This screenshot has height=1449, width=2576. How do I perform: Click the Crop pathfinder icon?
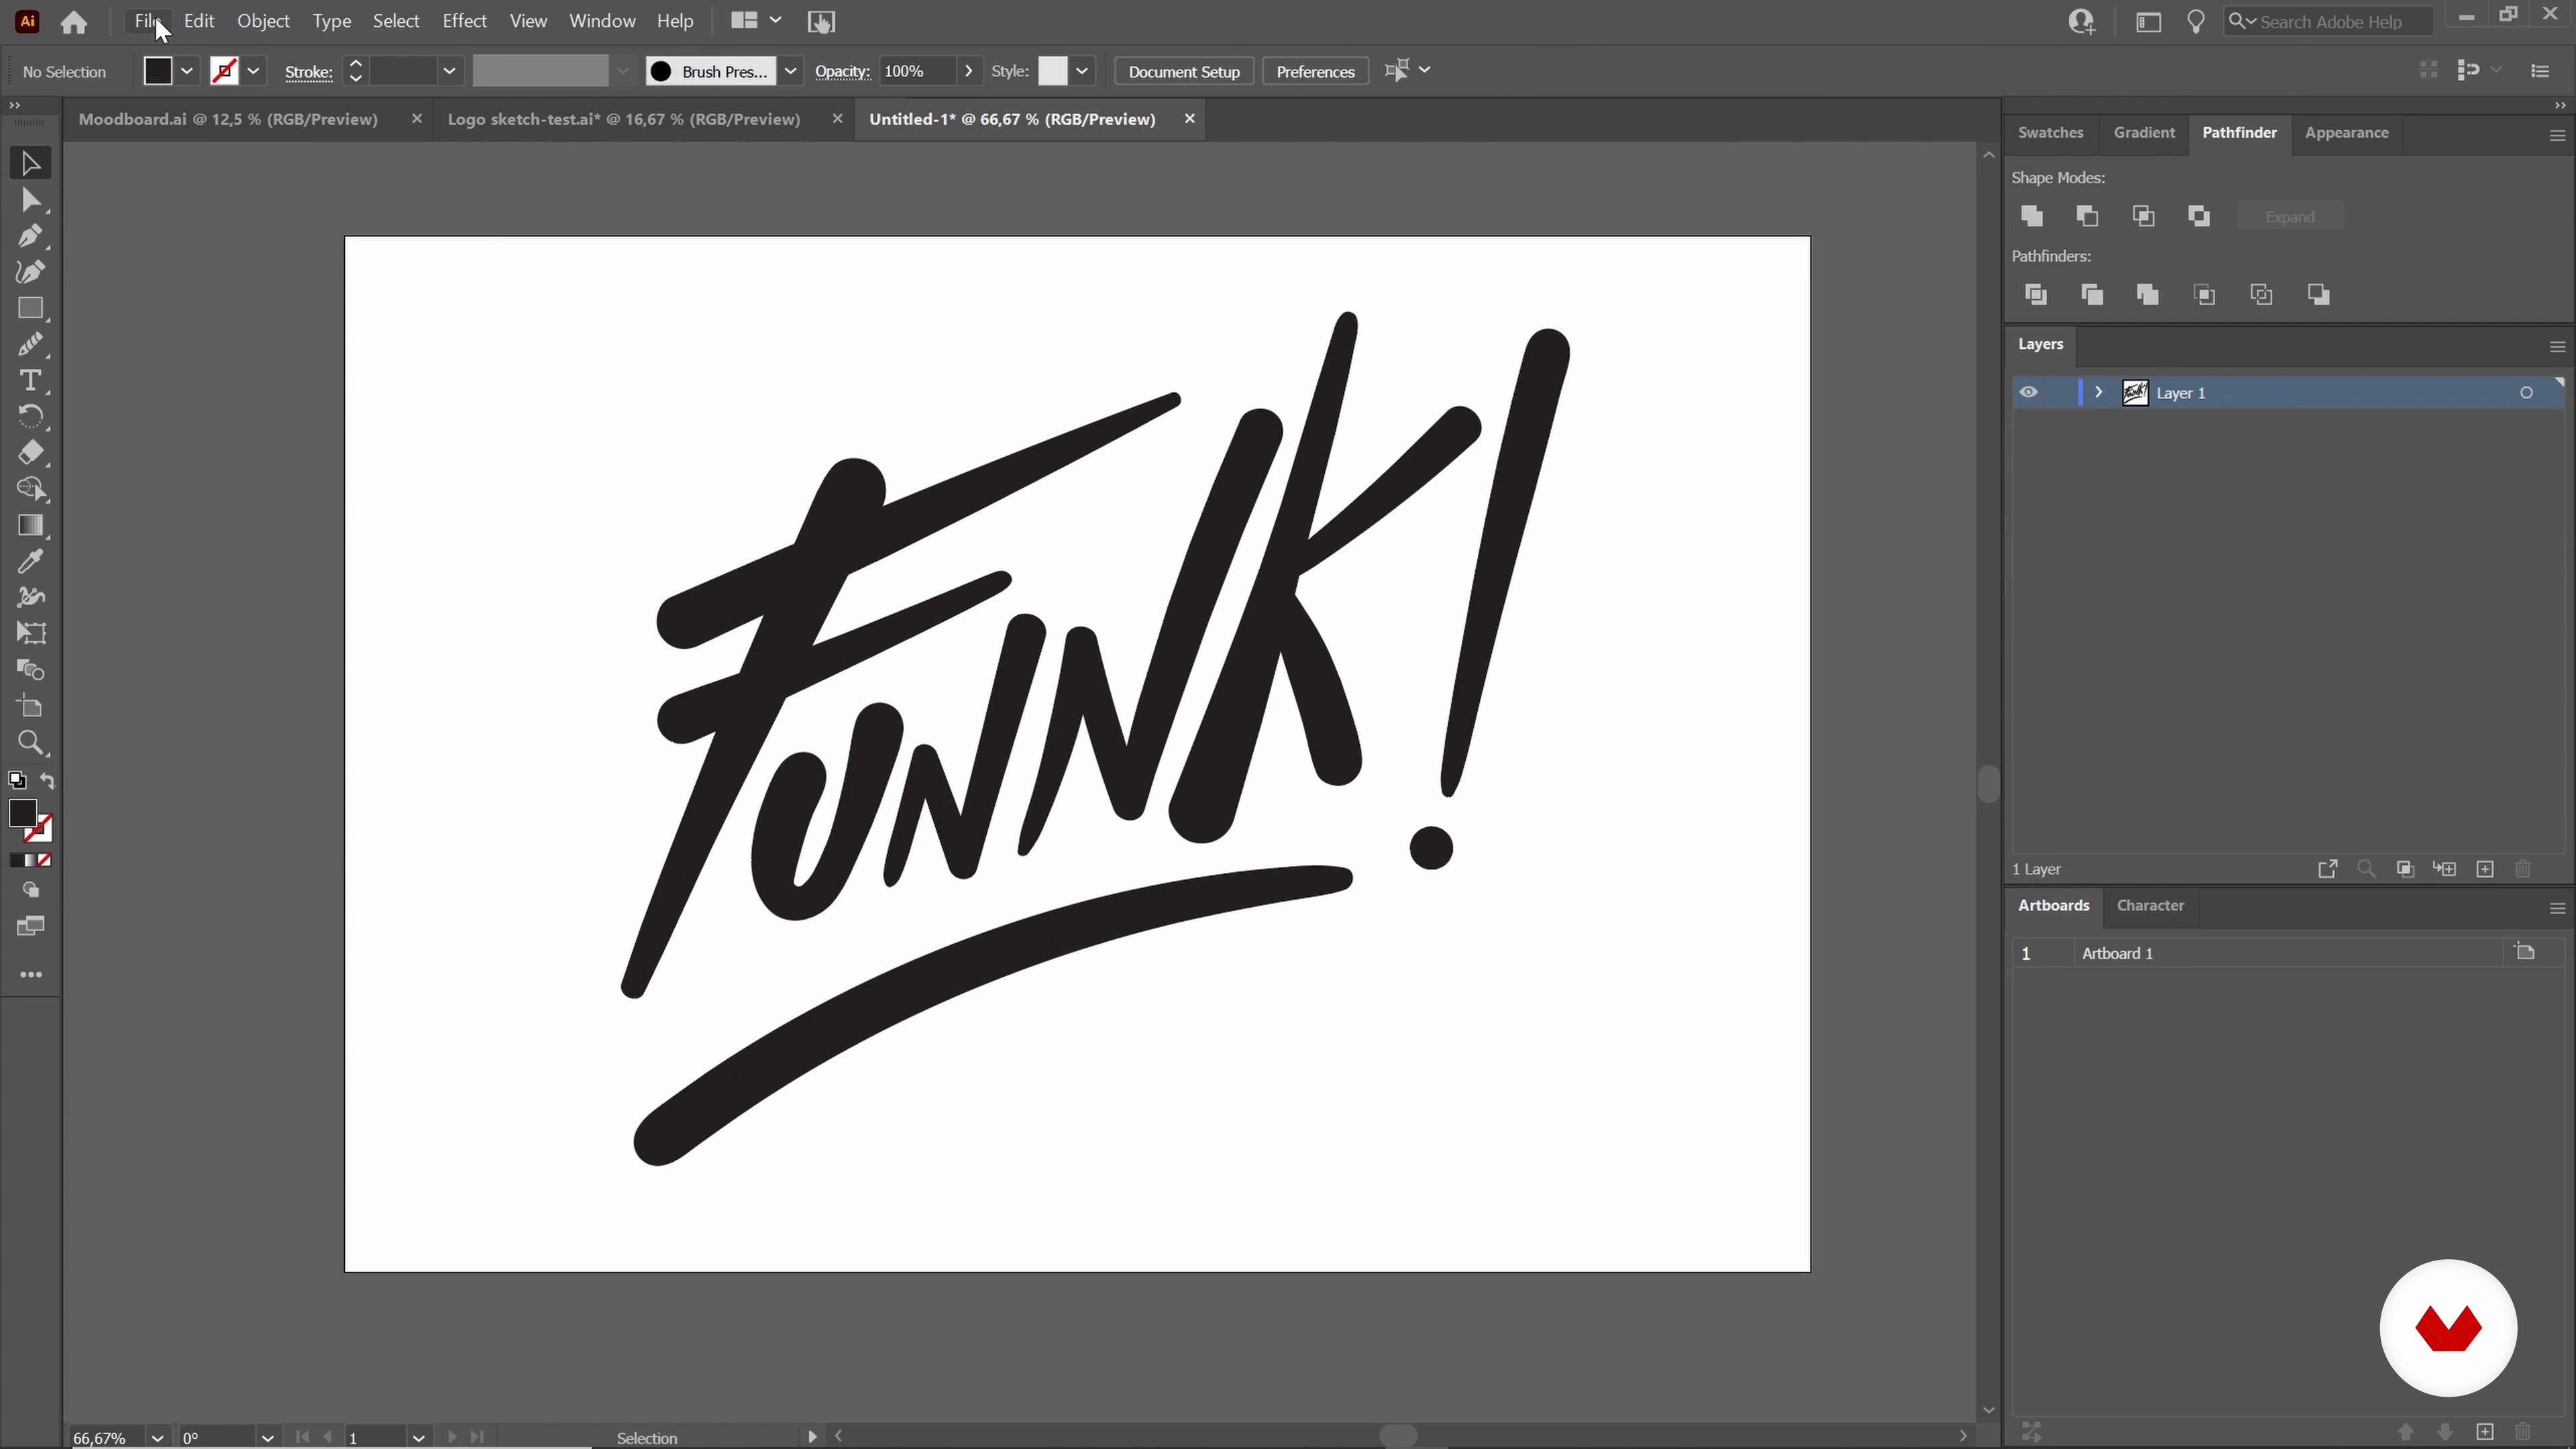2205,295
